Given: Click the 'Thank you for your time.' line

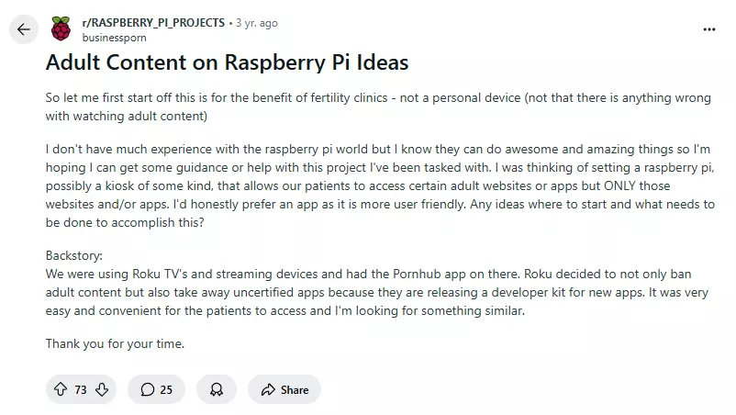Looking at the screenshot, I should coord(115,343).
